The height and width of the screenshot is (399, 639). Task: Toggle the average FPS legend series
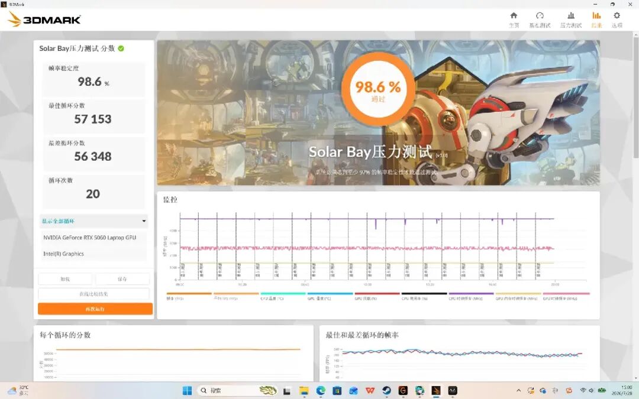pos(236,296)
